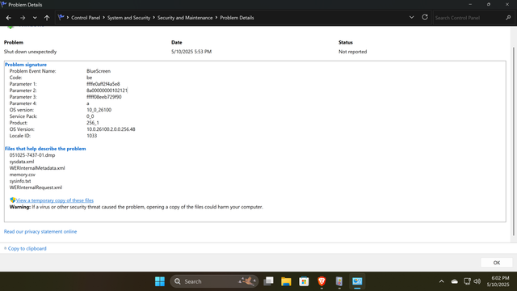Expand the chevron after Control Panel breadcrumb

point(103,18)
